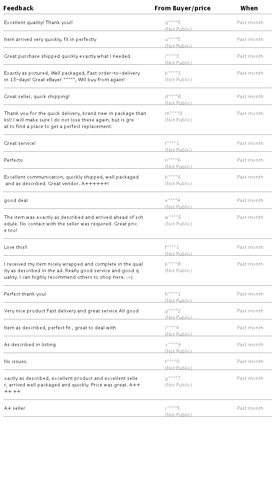275x490 pixels.
Task: Click "Great seller, quick shipping!" comment
Action: click(x=37, y=97)
